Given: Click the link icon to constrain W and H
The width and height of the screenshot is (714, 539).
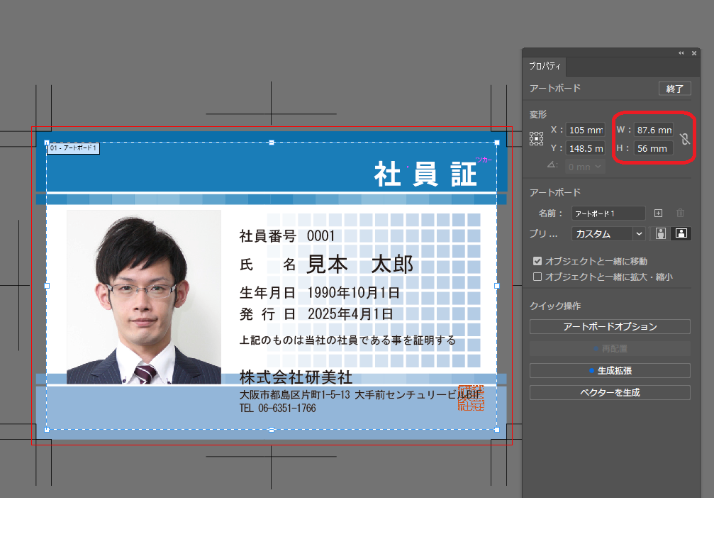Looking at the screenshot, I should pos(684,139).
